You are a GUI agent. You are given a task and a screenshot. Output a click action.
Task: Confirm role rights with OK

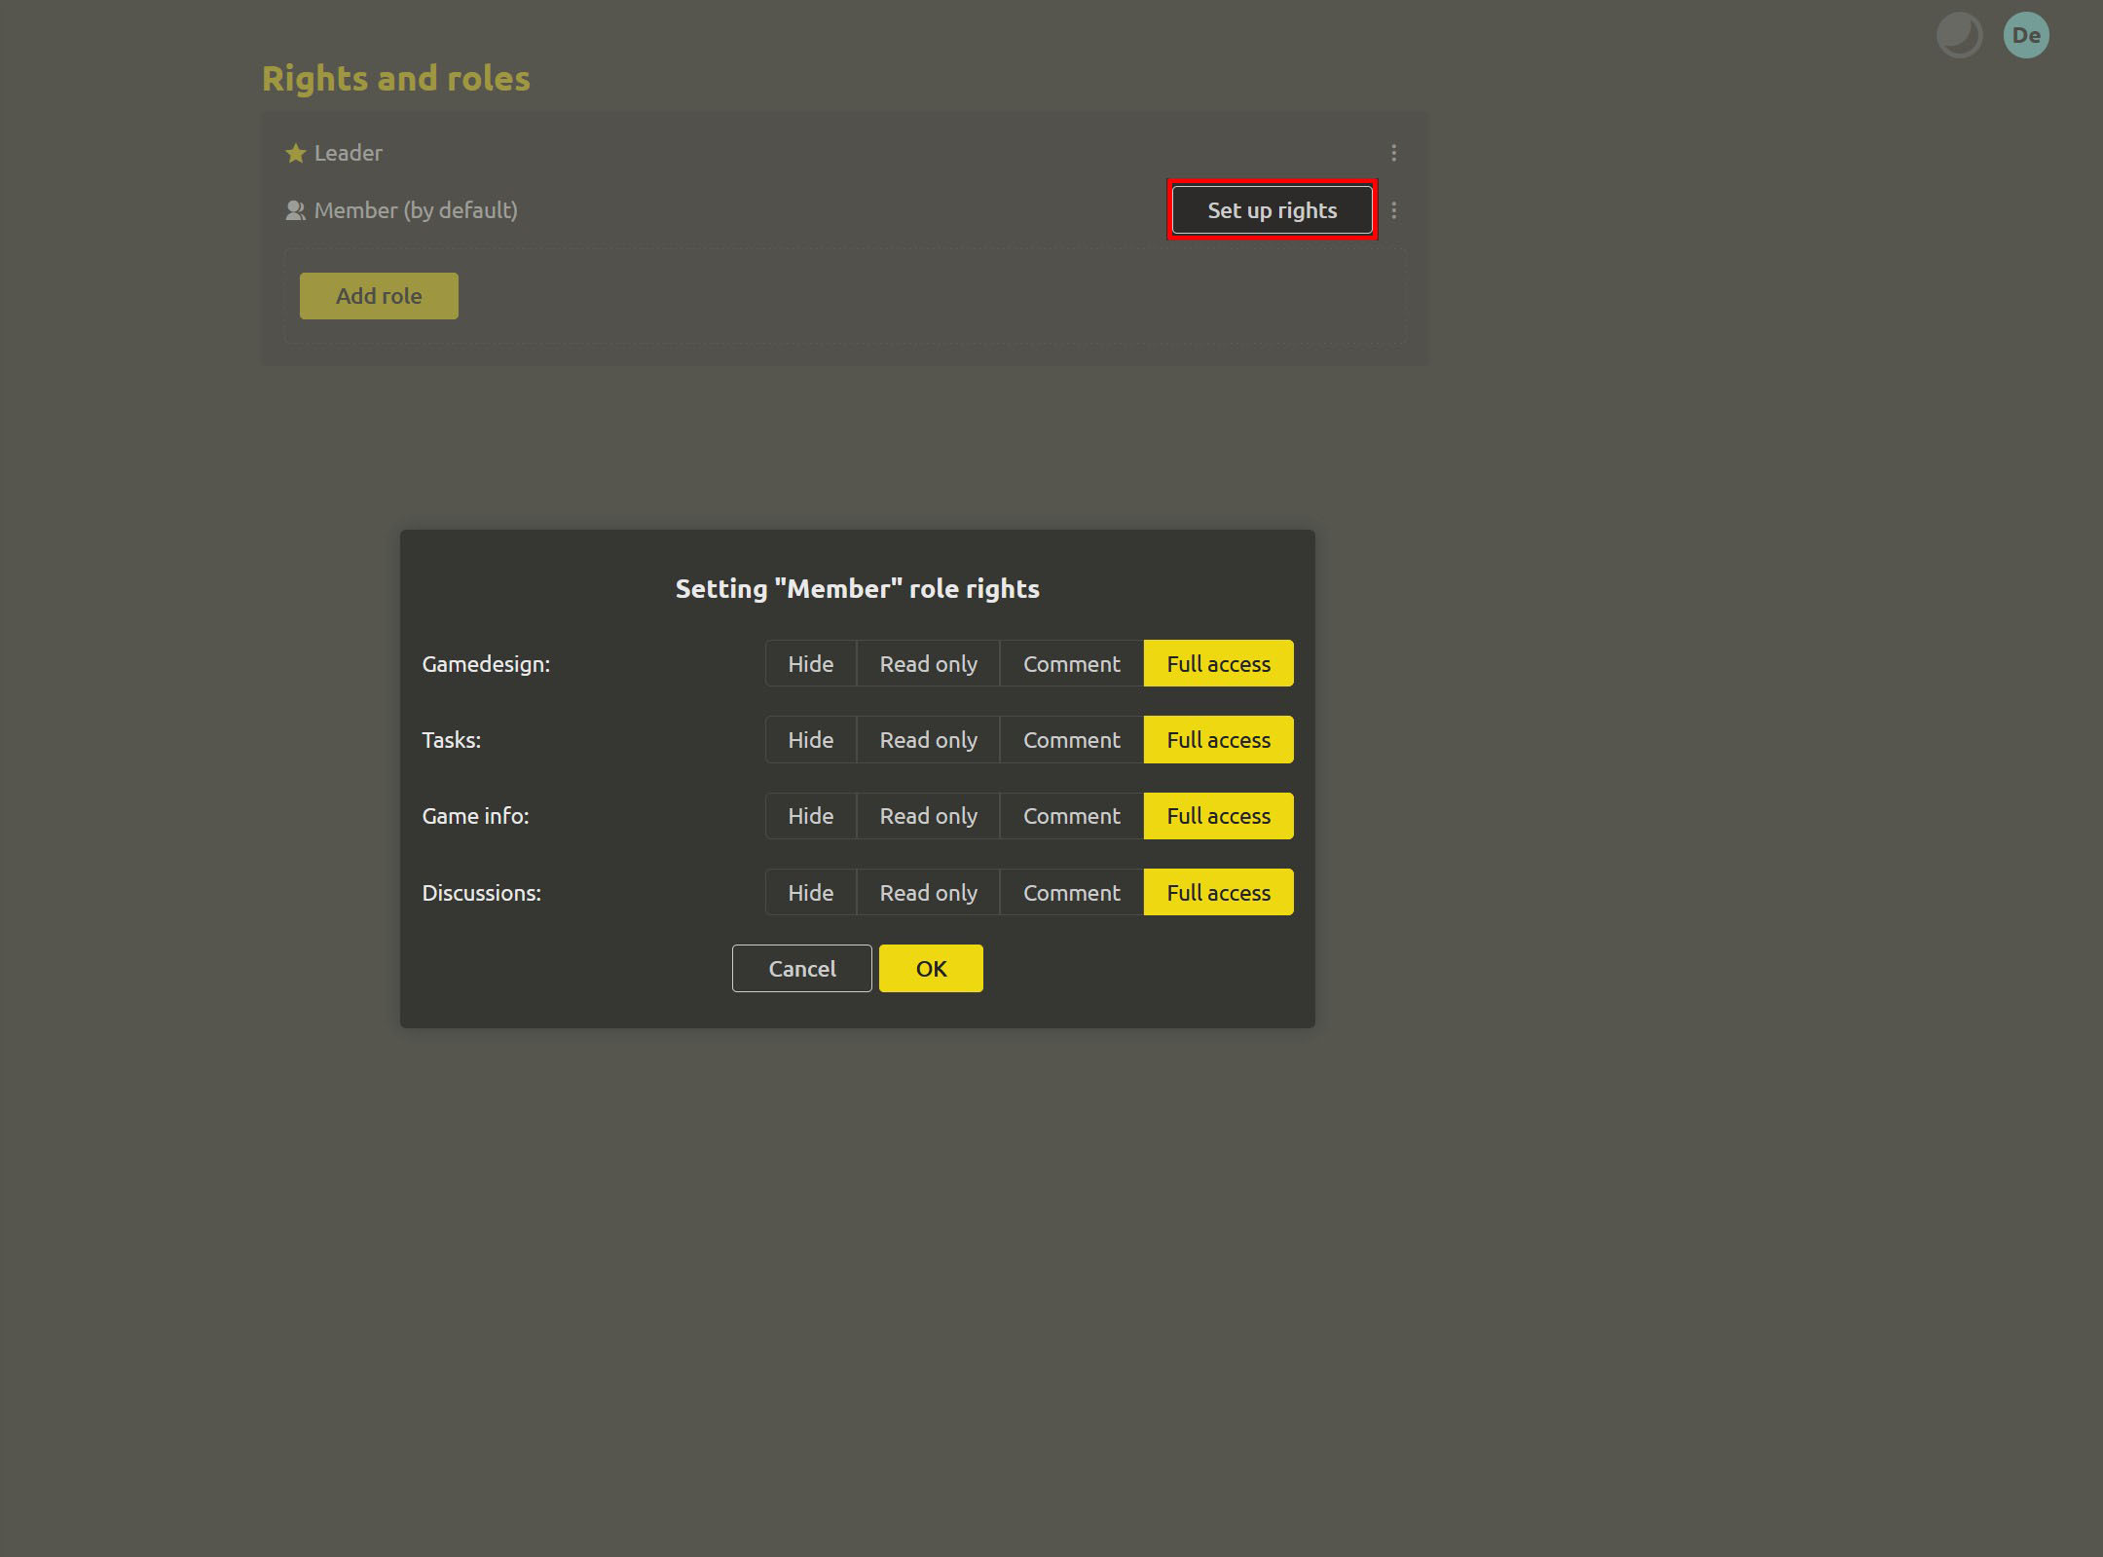pyautogui.click(x=931, y=968)
